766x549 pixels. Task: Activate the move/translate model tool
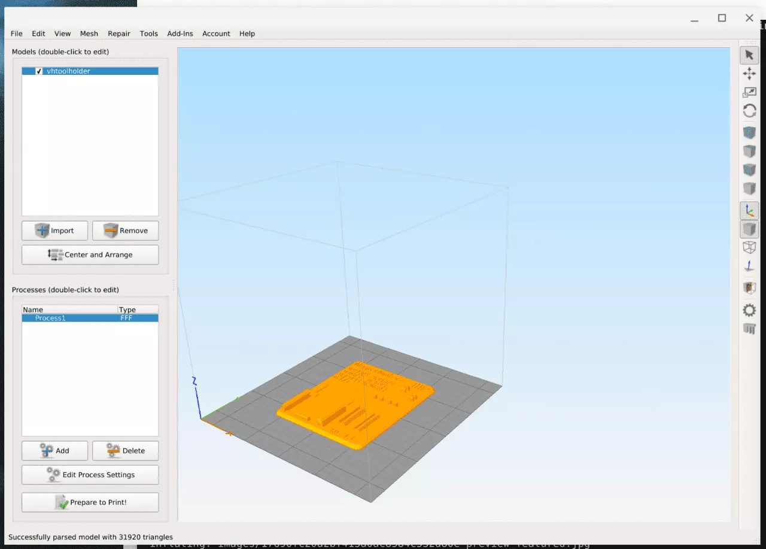click(x=749, y=74)
